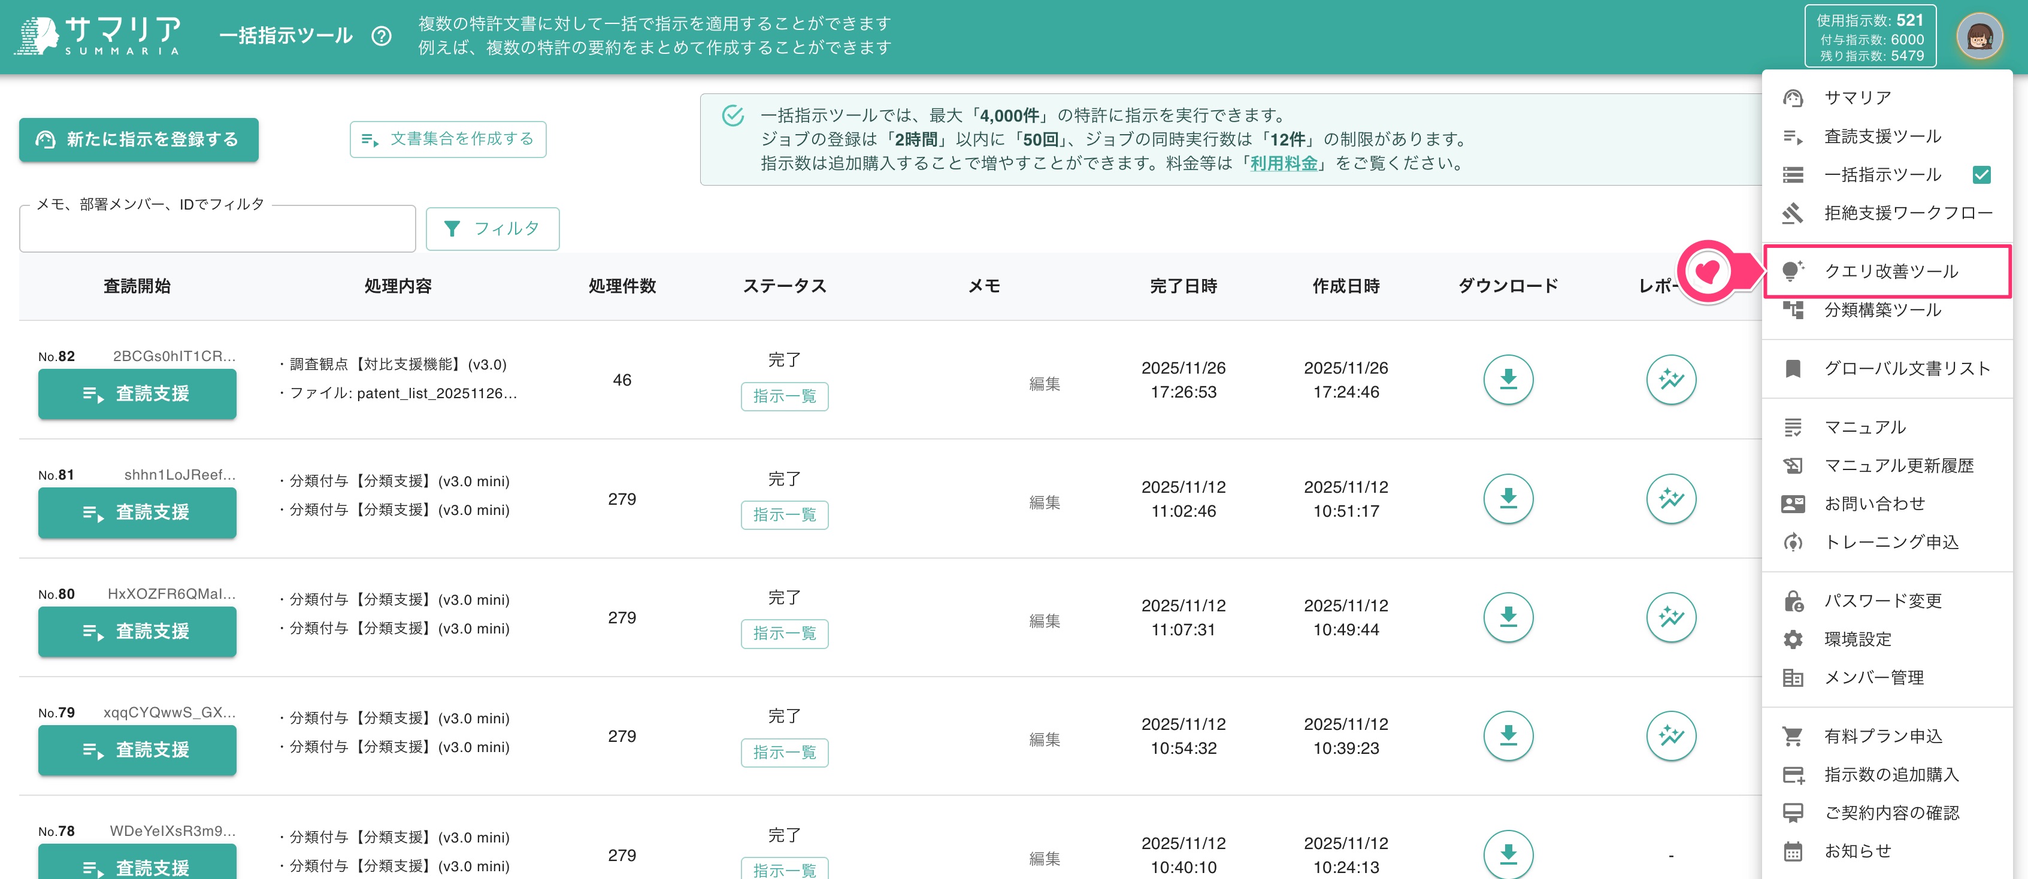Open パスワード変更 menu item
This screenshot has height=879, width=2028.
coord(1887,601)
